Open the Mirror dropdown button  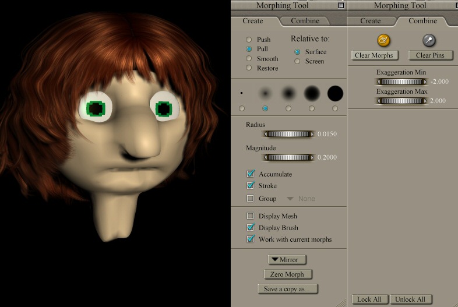click(287, 260)
